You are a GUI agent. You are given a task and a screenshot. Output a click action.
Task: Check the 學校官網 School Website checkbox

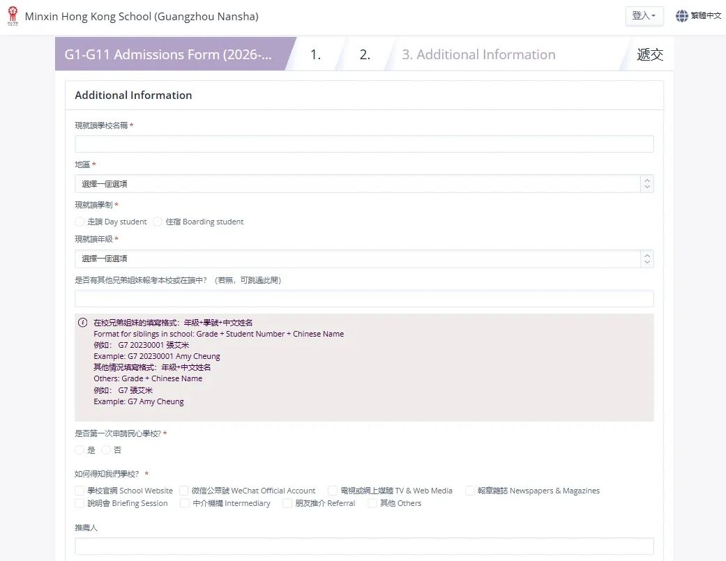pos(80,491)
